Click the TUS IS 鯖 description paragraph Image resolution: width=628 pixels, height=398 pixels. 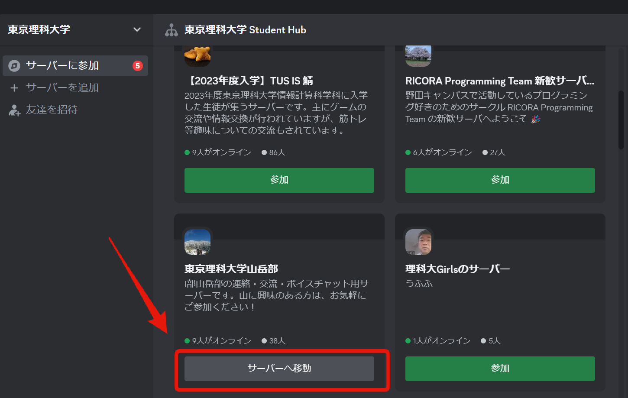click(x=276, y=113)
